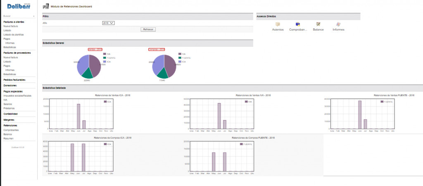Click IVA legend swatch in first pie chart

[105, 54]
